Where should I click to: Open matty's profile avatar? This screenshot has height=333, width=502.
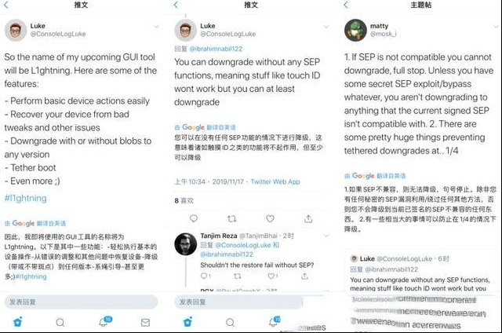[x=355, y=30]
